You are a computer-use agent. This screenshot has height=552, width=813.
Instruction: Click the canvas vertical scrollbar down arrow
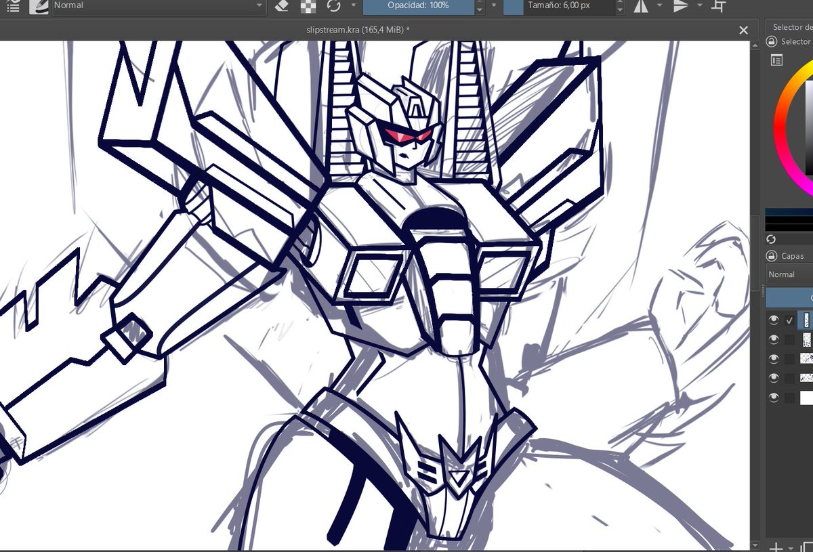(755, 545)
